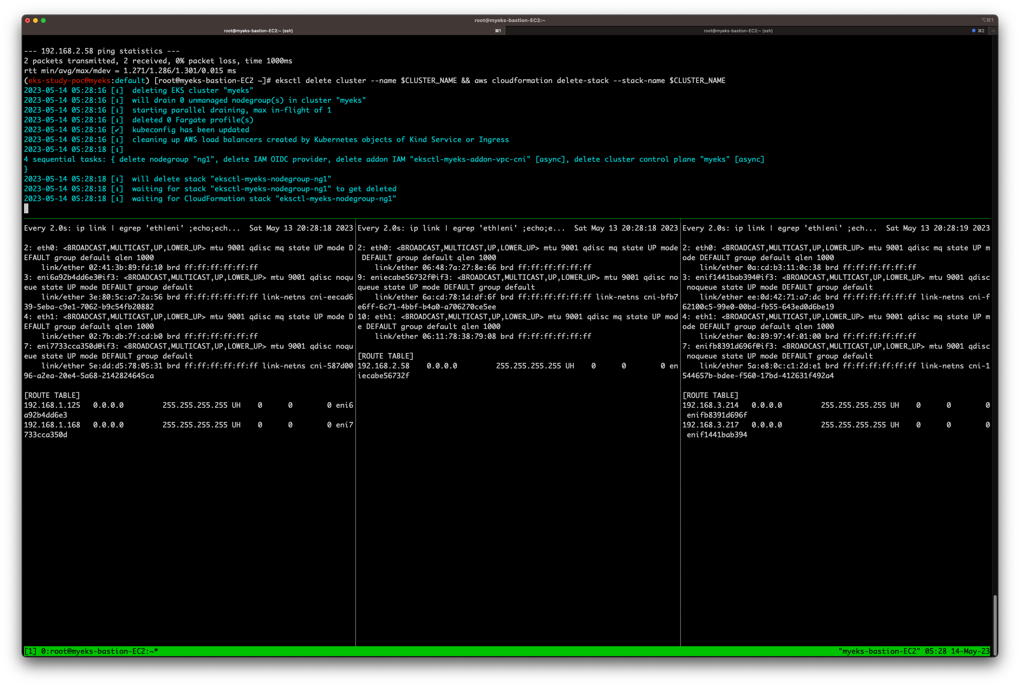The height and width of the screenshot is (686, 1020).
Task: Click the window shortcut indicator in title bar
Action: (987, 20)
